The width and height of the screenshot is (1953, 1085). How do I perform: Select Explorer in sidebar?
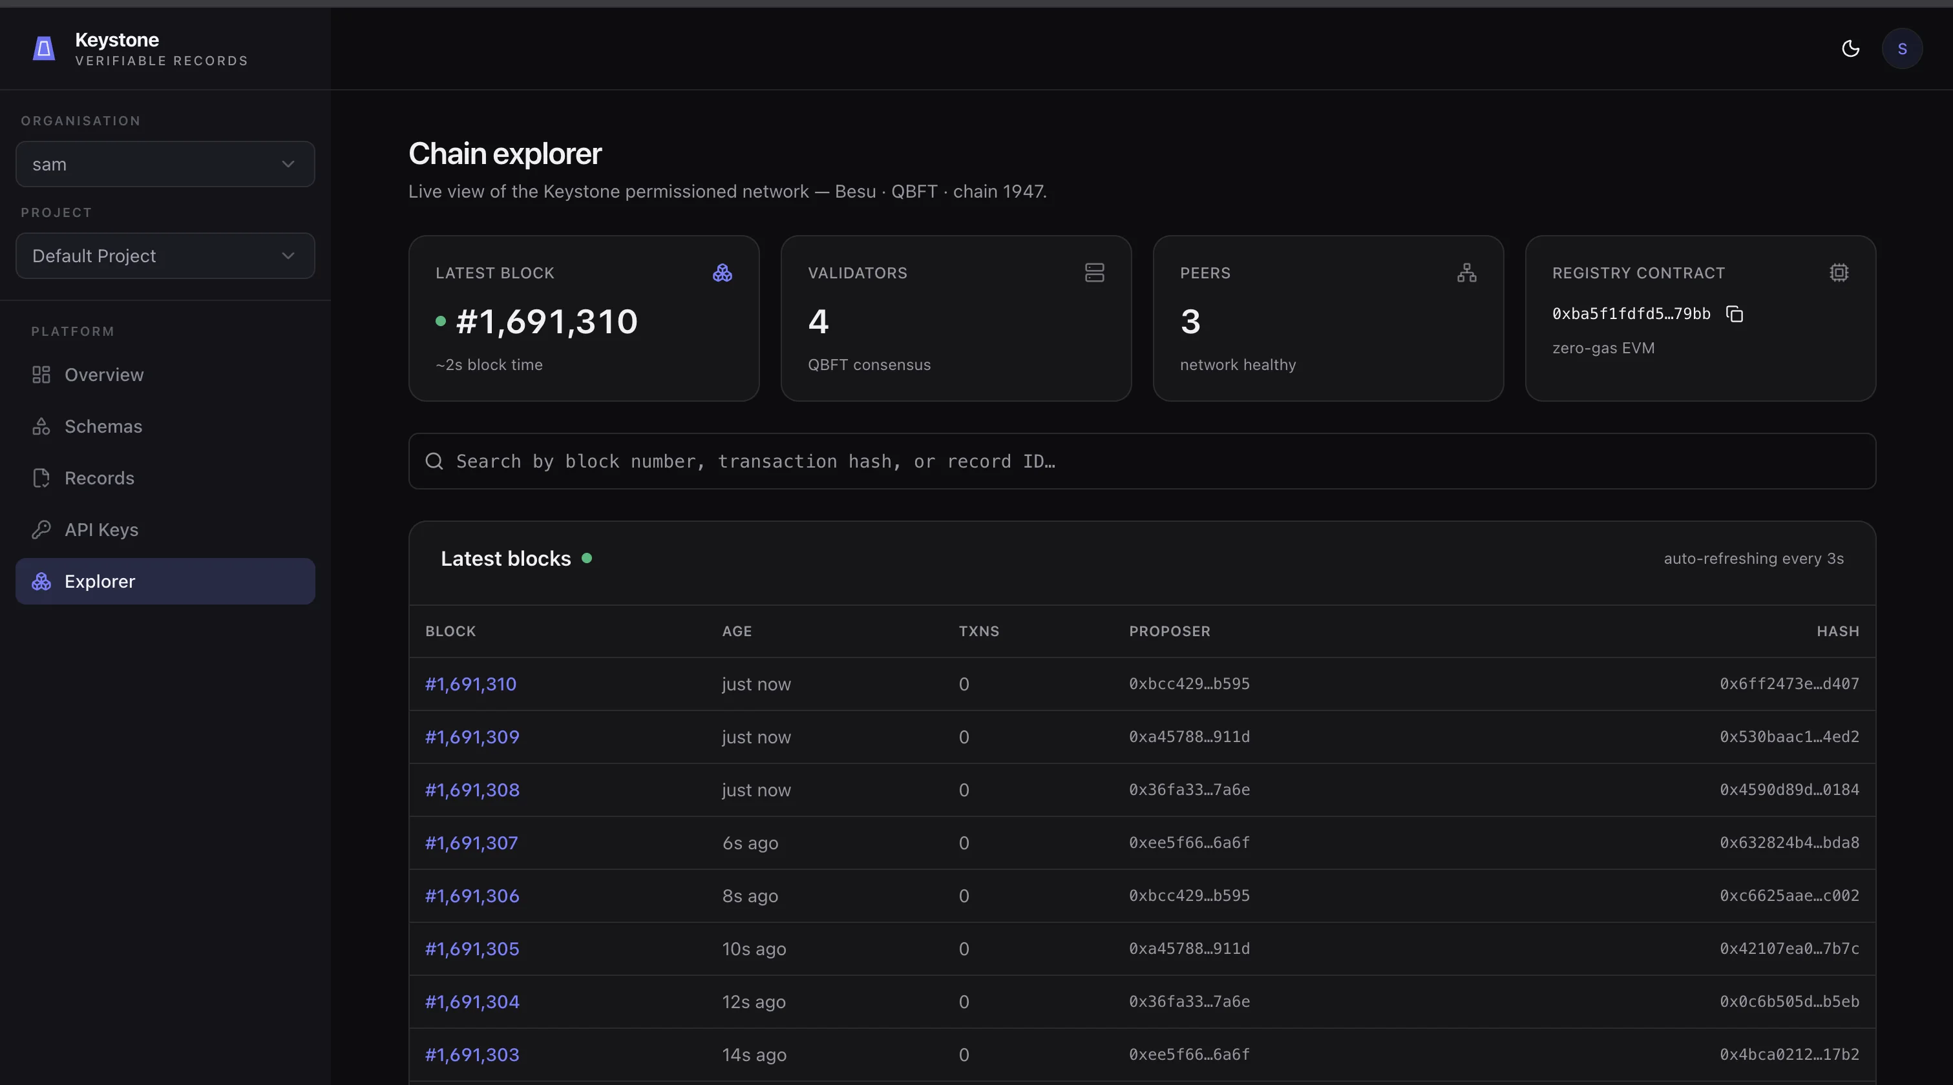point(165,581)
